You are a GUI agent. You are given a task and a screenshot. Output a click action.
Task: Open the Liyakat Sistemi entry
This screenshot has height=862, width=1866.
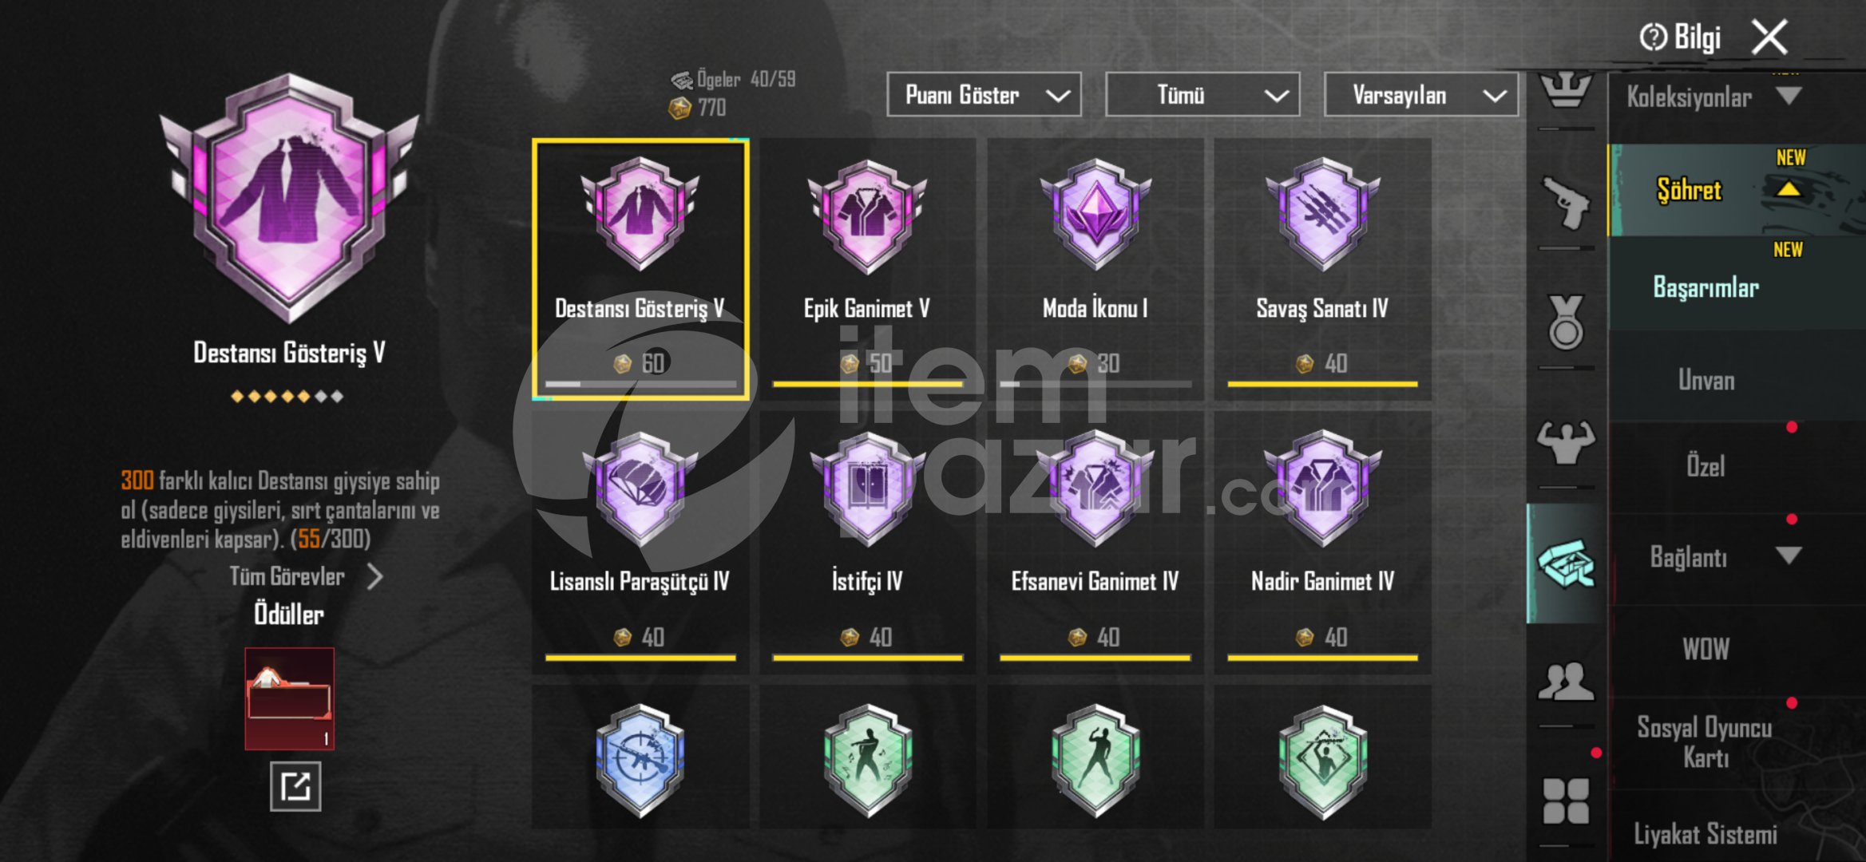tap(1706, 834)
